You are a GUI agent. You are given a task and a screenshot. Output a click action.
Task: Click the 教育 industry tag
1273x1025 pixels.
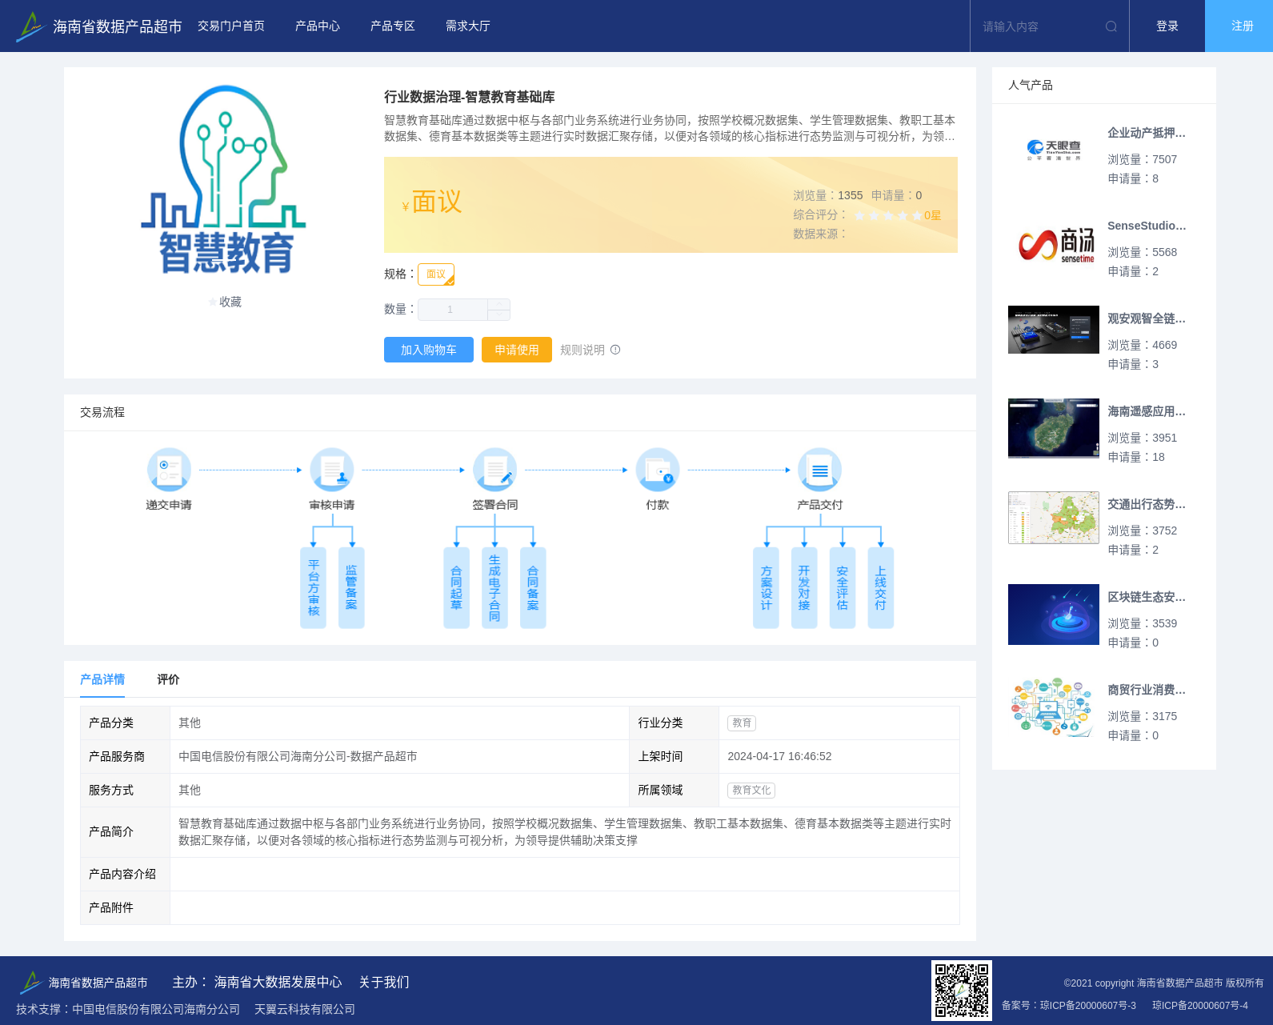click(742, 723)
